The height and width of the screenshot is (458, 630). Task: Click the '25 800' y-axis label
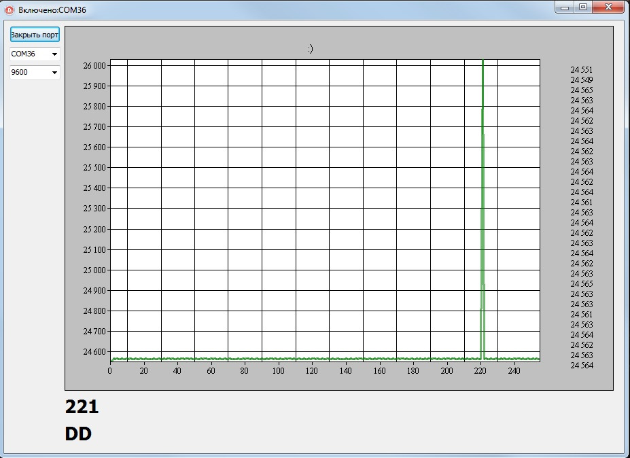94,107
